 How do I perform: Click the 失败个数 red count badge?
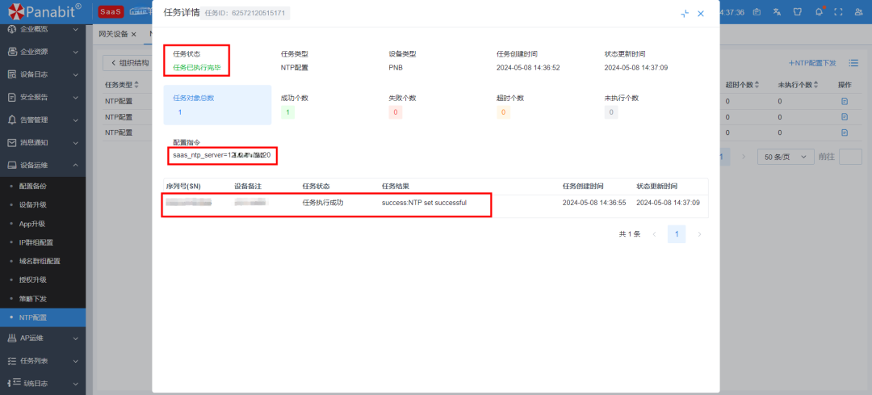[x=396, y=112]
